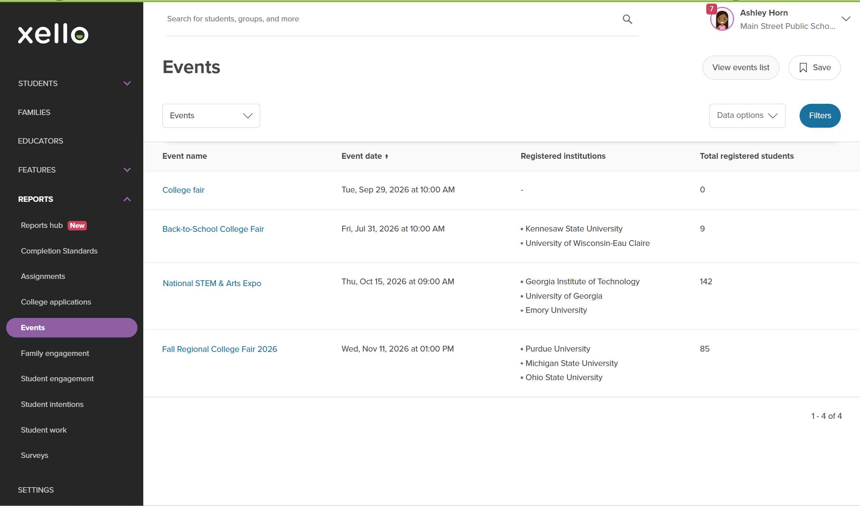The image size is (860, 506).
Task: Click Ashley Horn's avatar picture
Action: (x=722, y=19)
